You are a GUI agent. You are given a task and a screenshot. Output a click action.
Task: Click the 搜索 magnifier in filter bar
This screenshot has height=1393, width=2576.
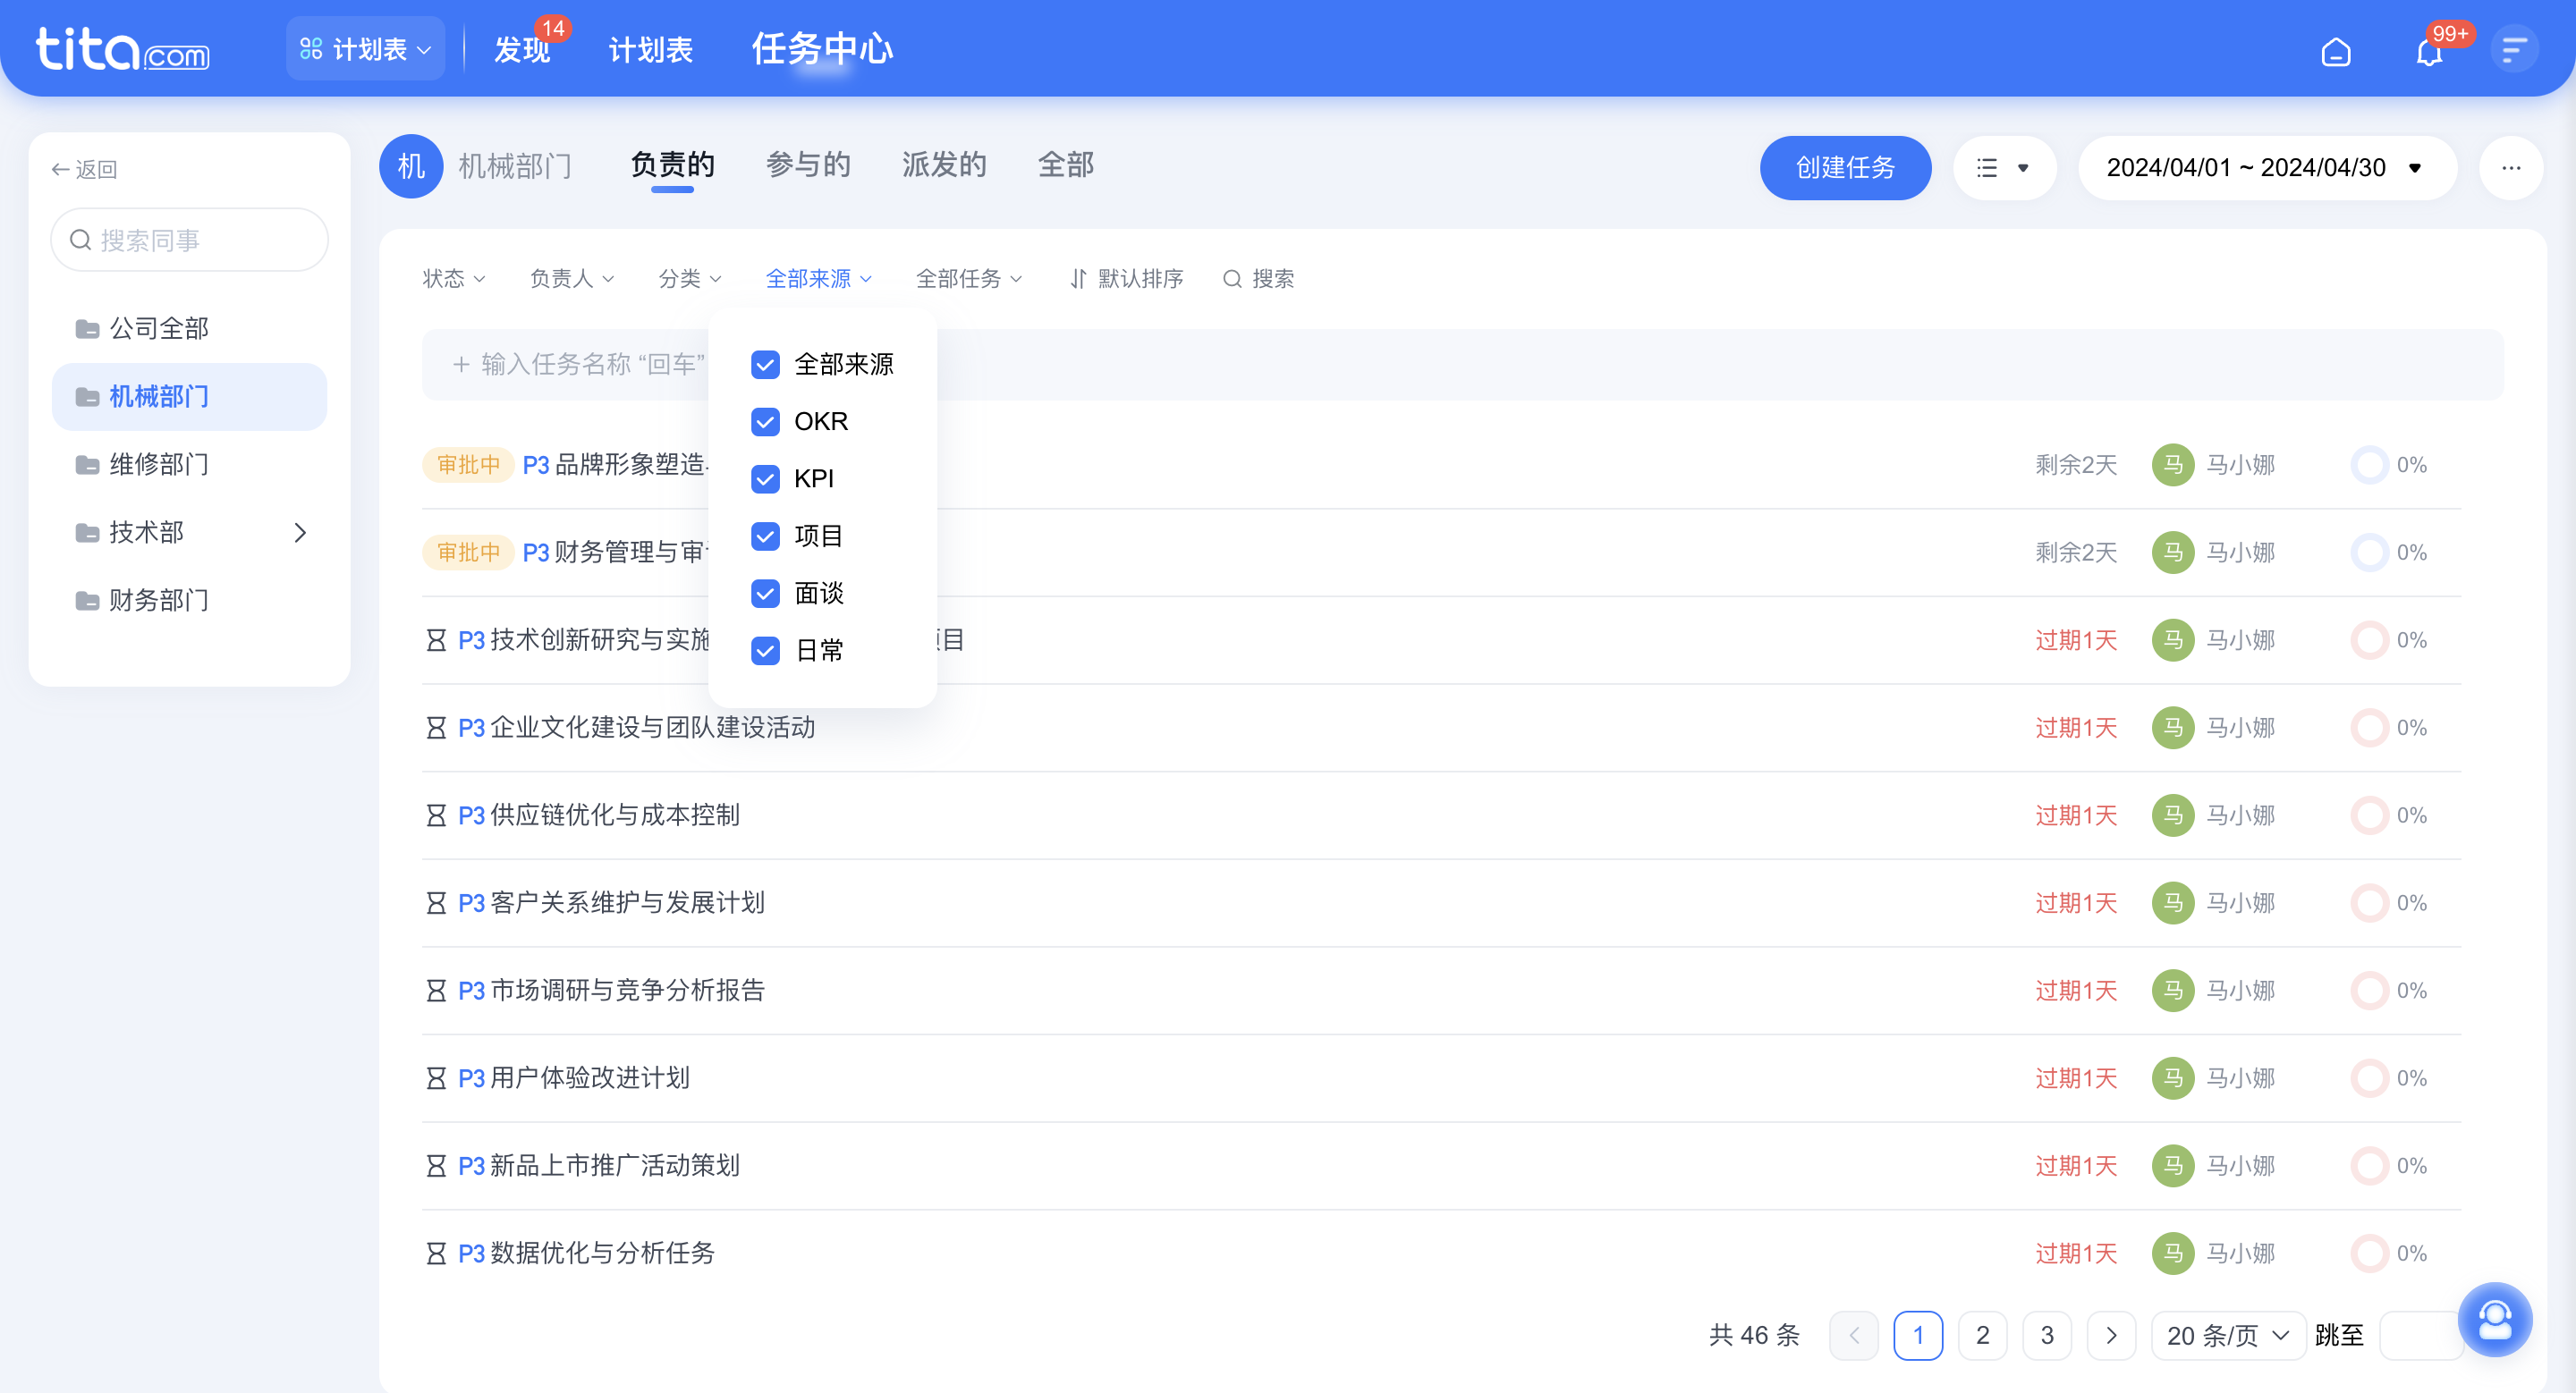click(x=1232, y=279)
